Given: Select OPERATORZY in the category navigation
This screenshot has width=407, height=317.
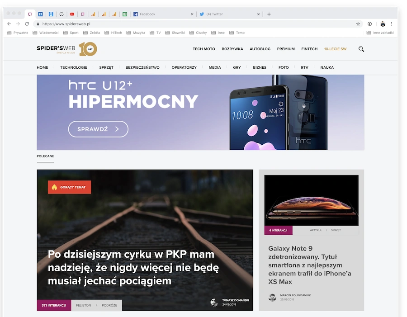Looking at the screenshot, I should pyautogui.click(x=184, y=67).
